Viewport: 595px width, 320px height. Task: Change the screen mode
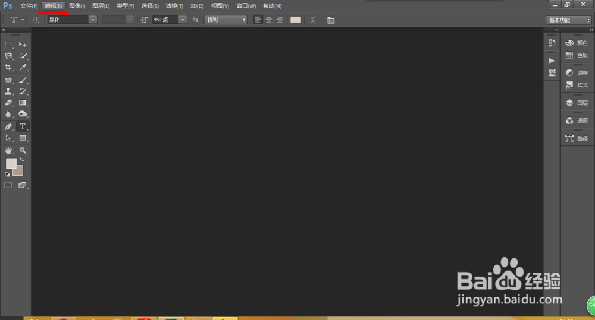pos(23,185)
